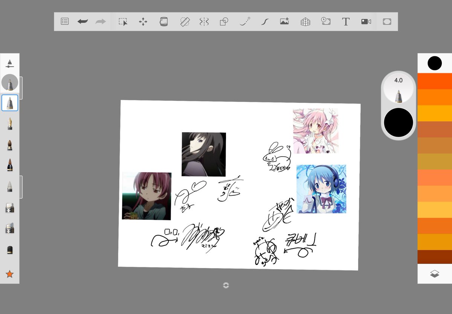Choose the Selection tool in toolbar
This screenshot has width=452, height=314.
pyautogui.click(x=123, y=21)
